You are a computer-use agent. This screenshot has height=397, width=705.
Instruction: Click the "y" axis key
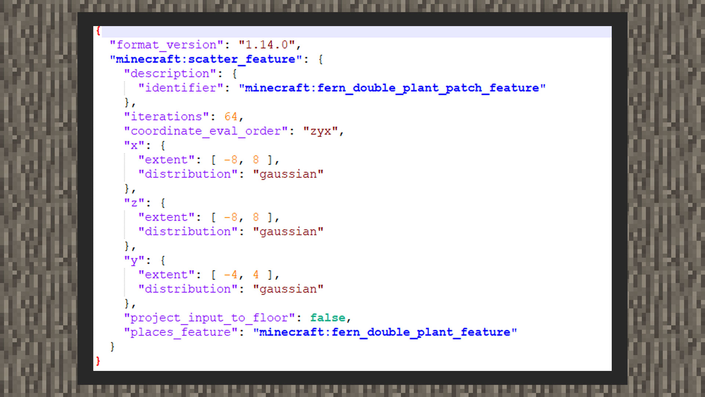coord(134,260)
